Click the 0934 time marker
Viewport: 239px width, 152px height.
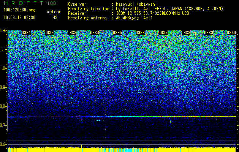pos(95,33)
